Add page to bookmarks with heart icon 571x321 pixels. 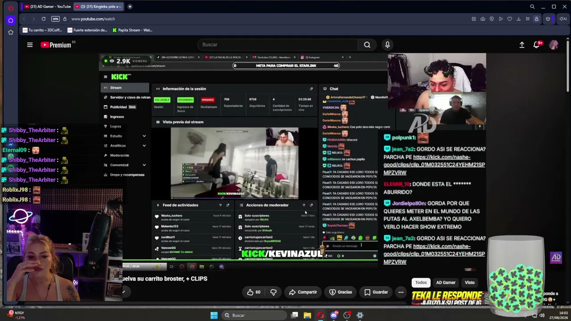(509, 19)
